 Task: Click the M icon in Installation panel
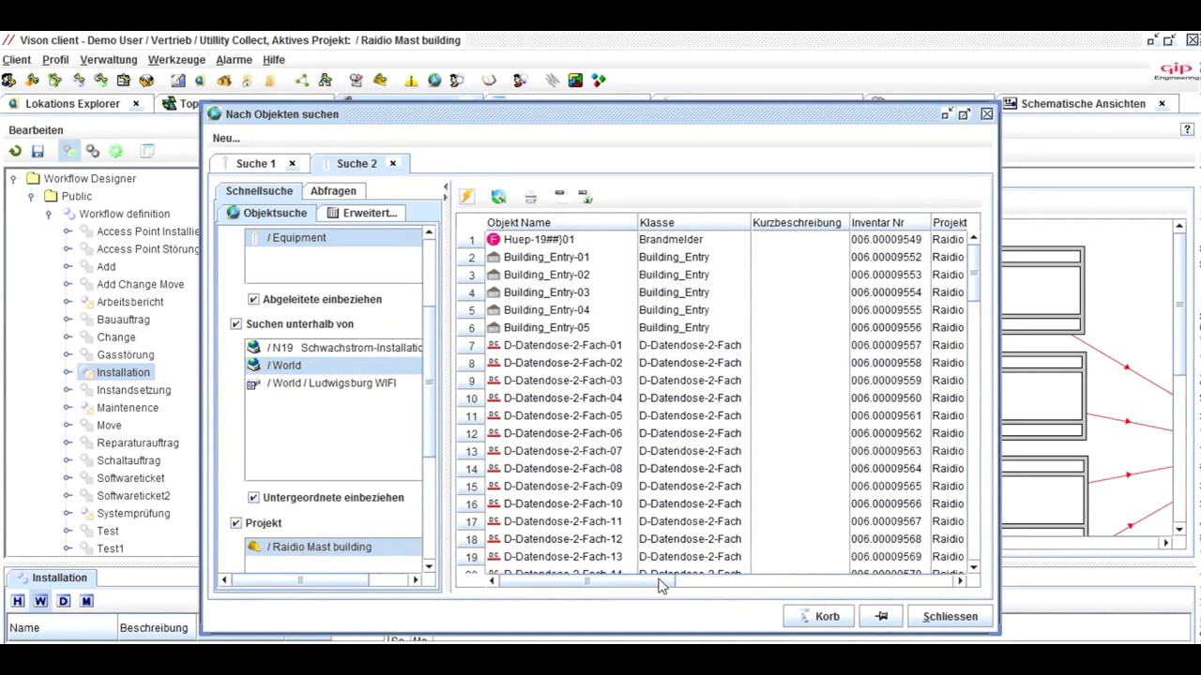pyautogui.click(x=86, y=601)
